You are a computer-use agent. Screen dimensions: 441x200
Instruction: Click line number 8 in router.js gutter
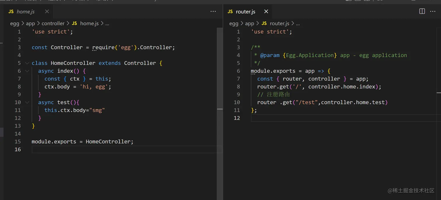pyautogui.click(x=238, y=87)
